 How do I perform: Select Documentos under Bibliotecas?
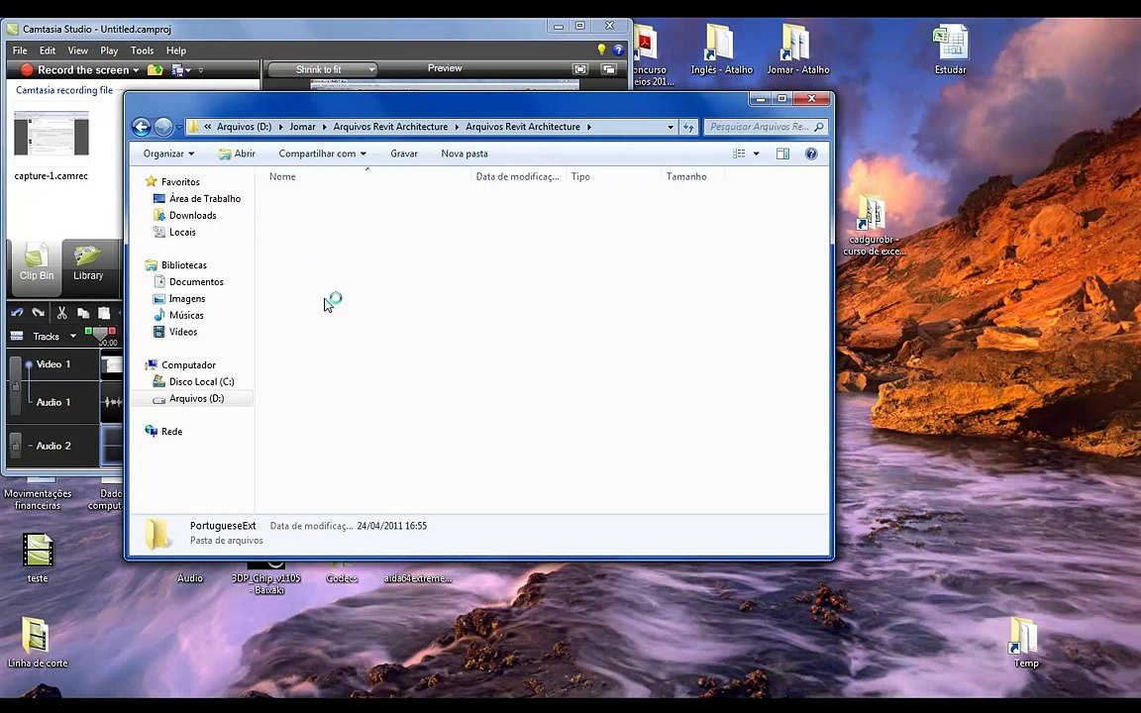[188, 281]
